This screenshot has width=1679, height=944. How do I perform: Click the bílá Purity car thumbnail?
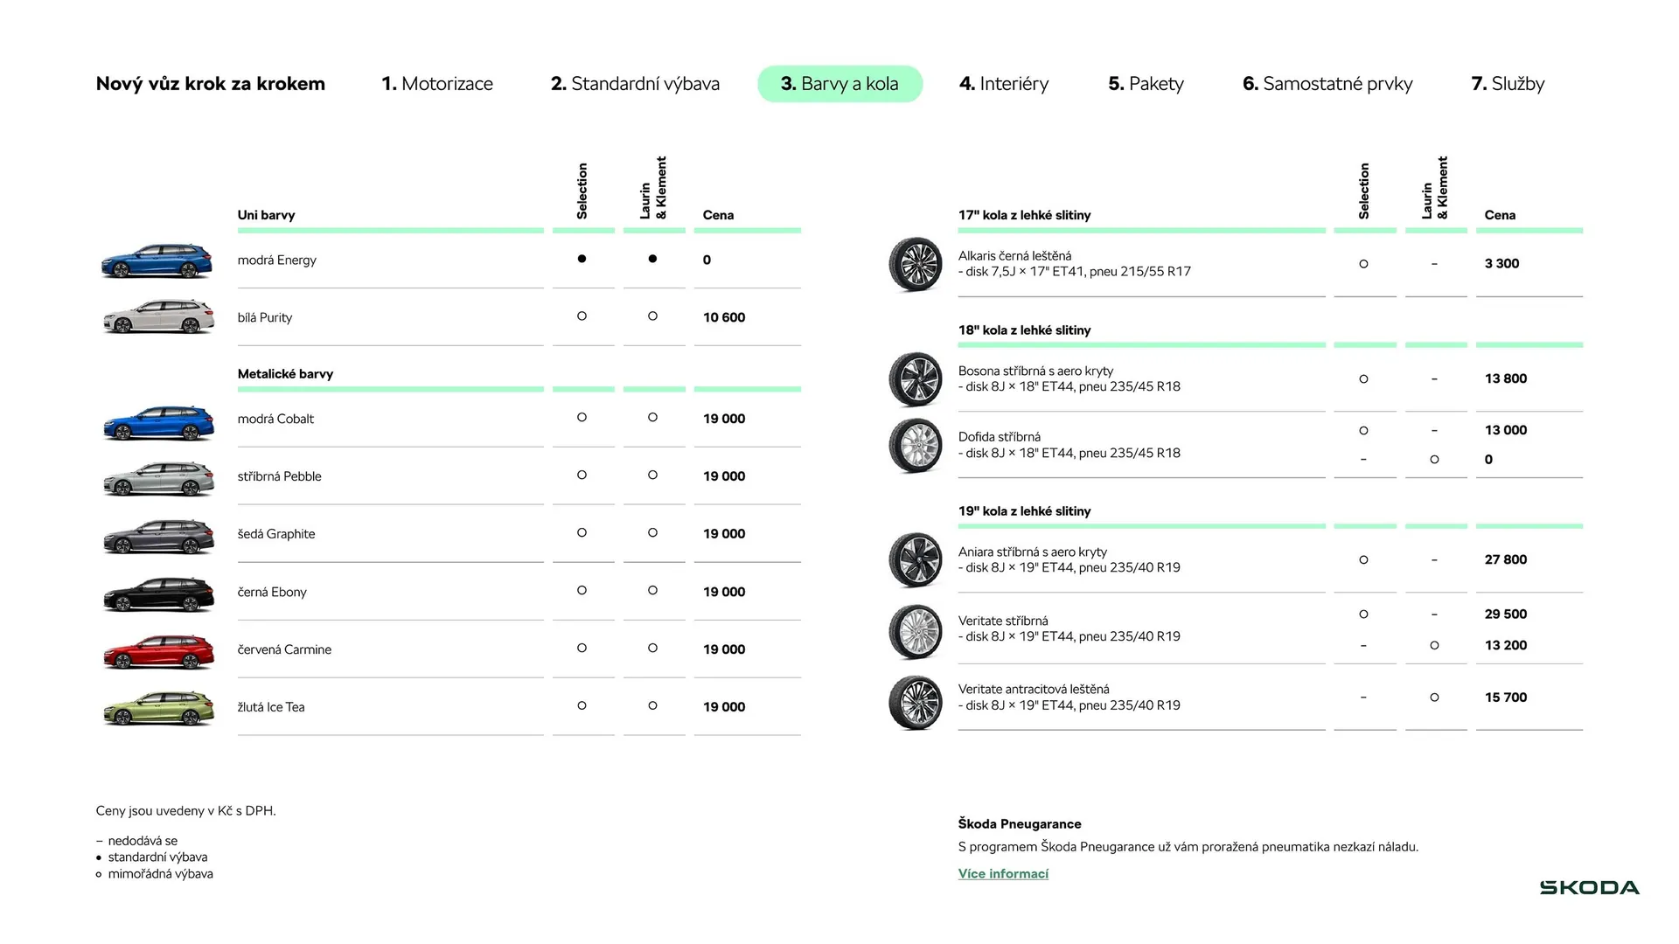(x=157, y=317)
